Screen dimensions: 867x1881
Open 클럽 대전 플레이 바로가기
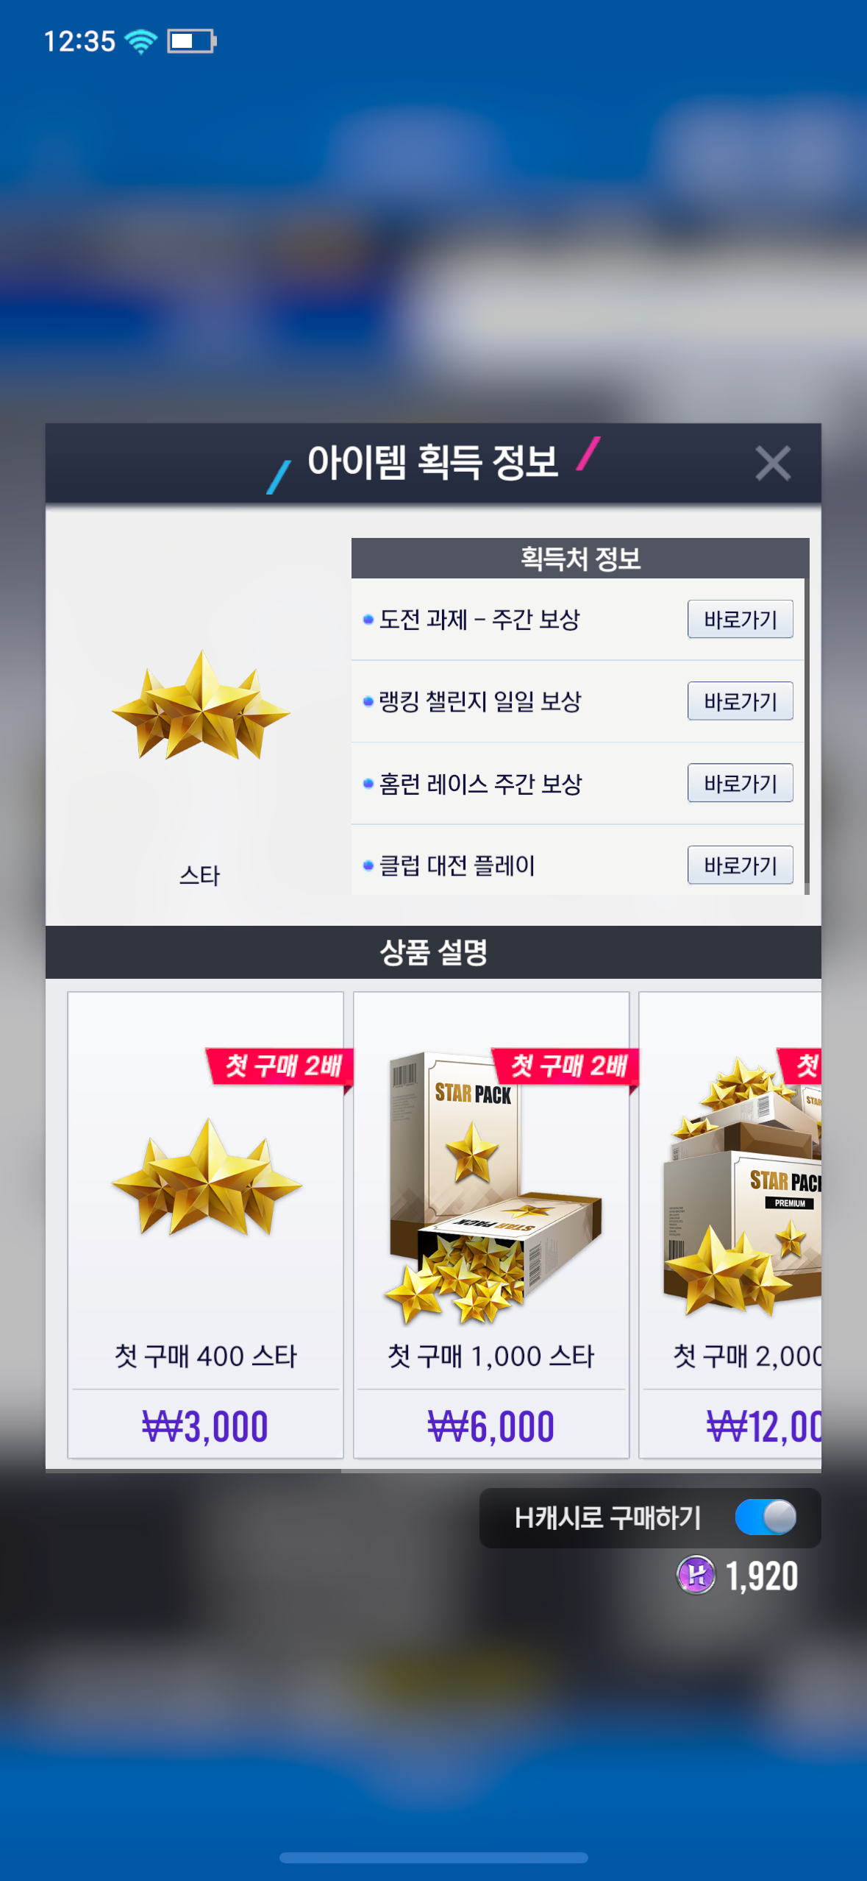740,865
